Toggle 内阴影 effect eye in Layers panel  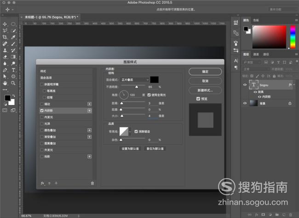(x=259, y=97)
